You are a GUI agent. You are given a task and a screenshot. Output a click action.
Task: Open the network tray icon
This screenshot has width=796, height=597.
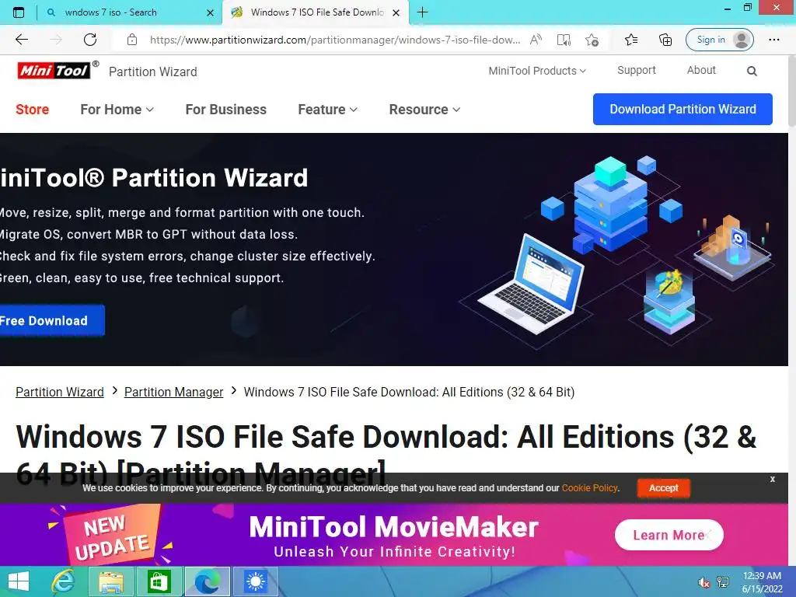pos(723,582)
